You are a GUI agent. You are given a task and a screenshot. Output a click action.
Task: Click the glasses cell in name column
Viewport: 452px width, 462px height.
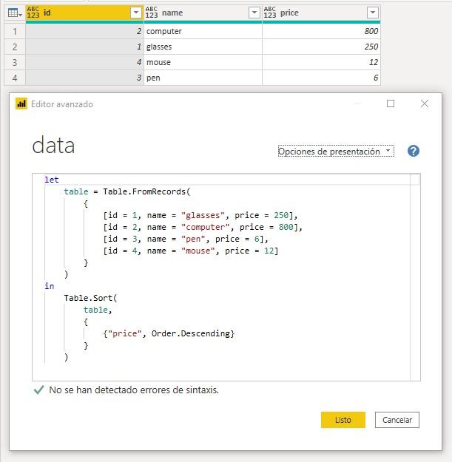[203, 47]
